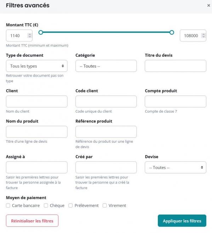Focus the Code client input
The width and height of the screenshot is (212, 233).
coord(106,101)
